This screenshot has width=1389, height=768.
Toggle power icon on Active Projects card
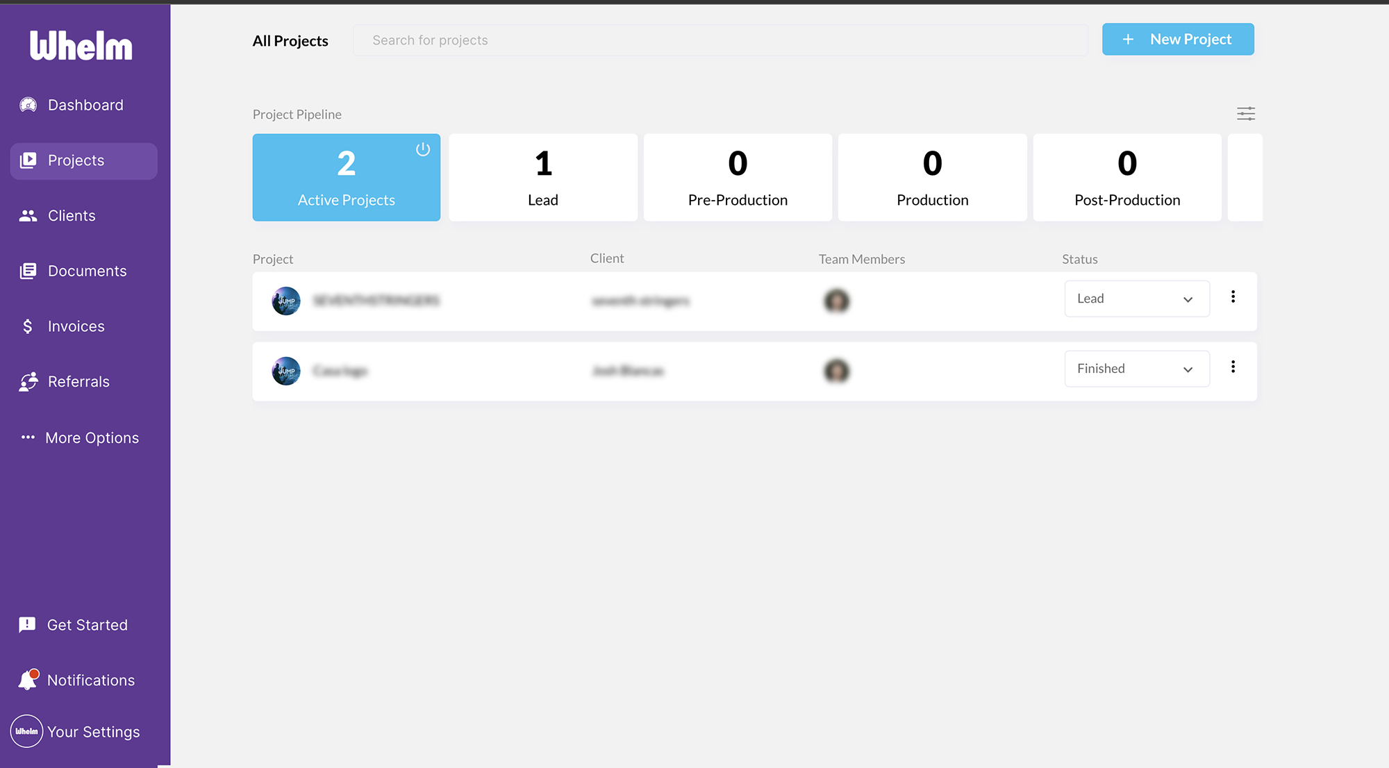point(423,149)
